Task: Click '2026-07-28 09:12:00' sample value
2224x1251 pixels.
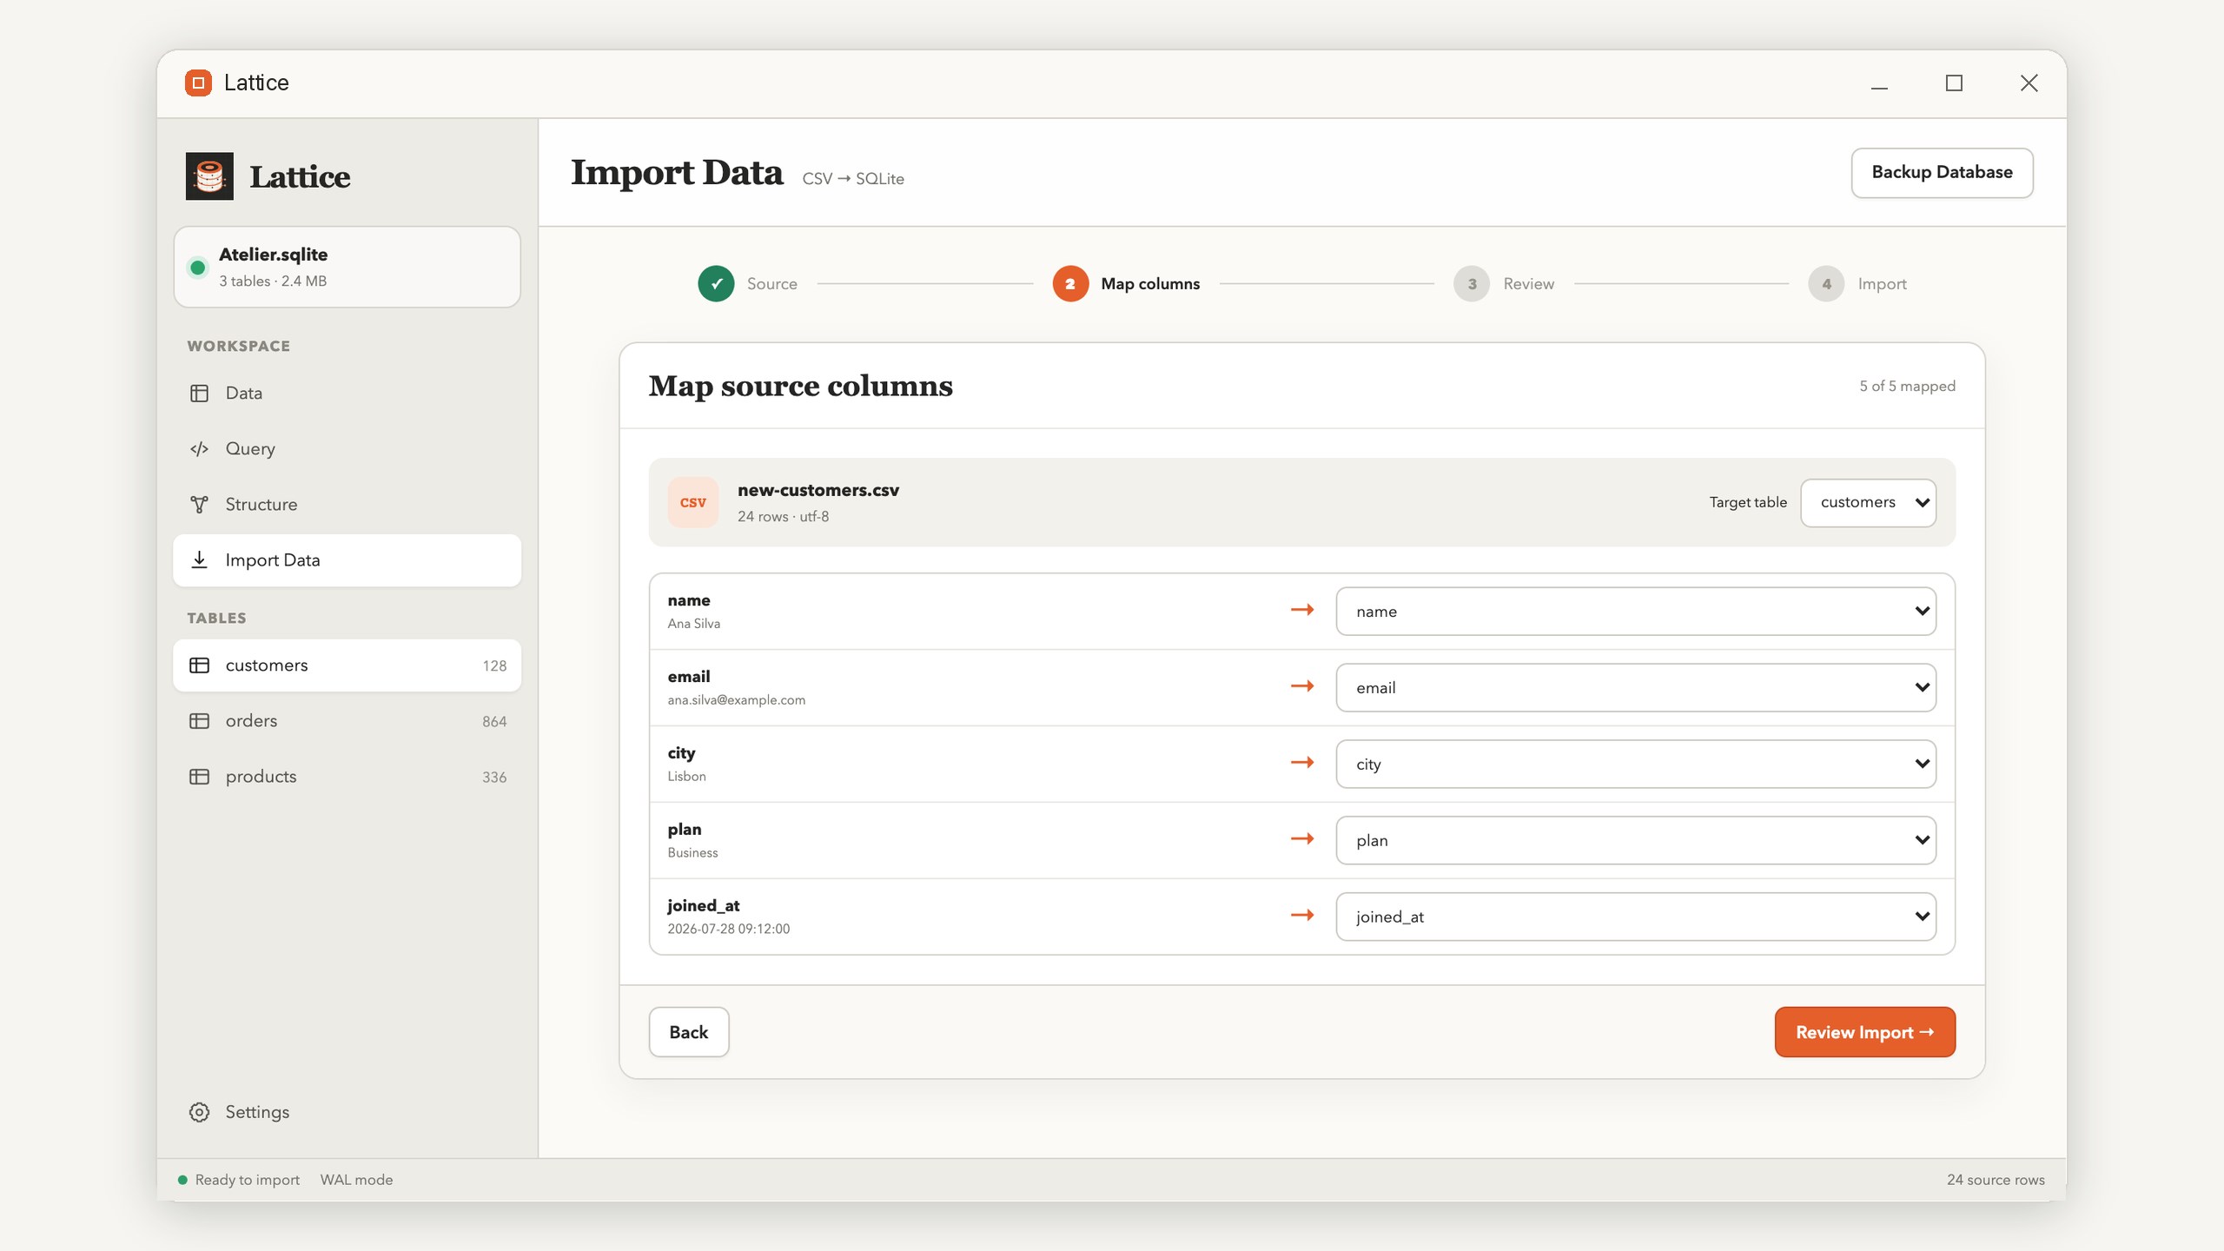Action: tap(728, 929)
